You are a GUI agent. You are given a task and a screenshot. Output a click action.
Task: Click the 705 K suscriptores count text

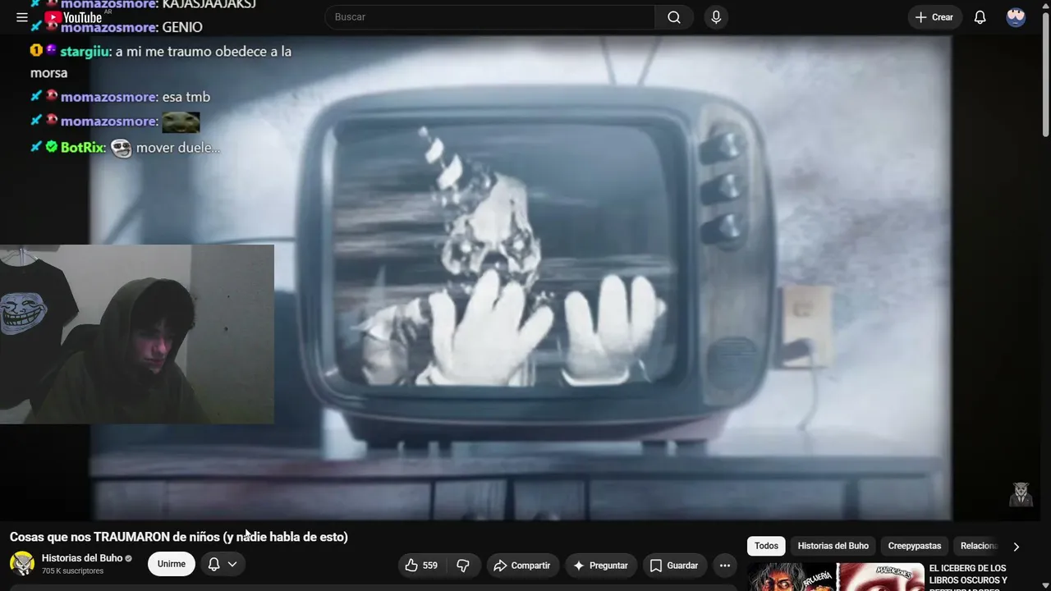click(x=72, y=571)
